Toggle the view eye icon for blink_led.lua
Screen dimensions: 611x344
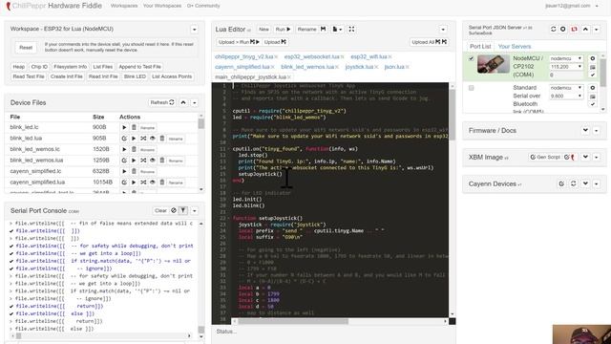[x=153, y=139]
